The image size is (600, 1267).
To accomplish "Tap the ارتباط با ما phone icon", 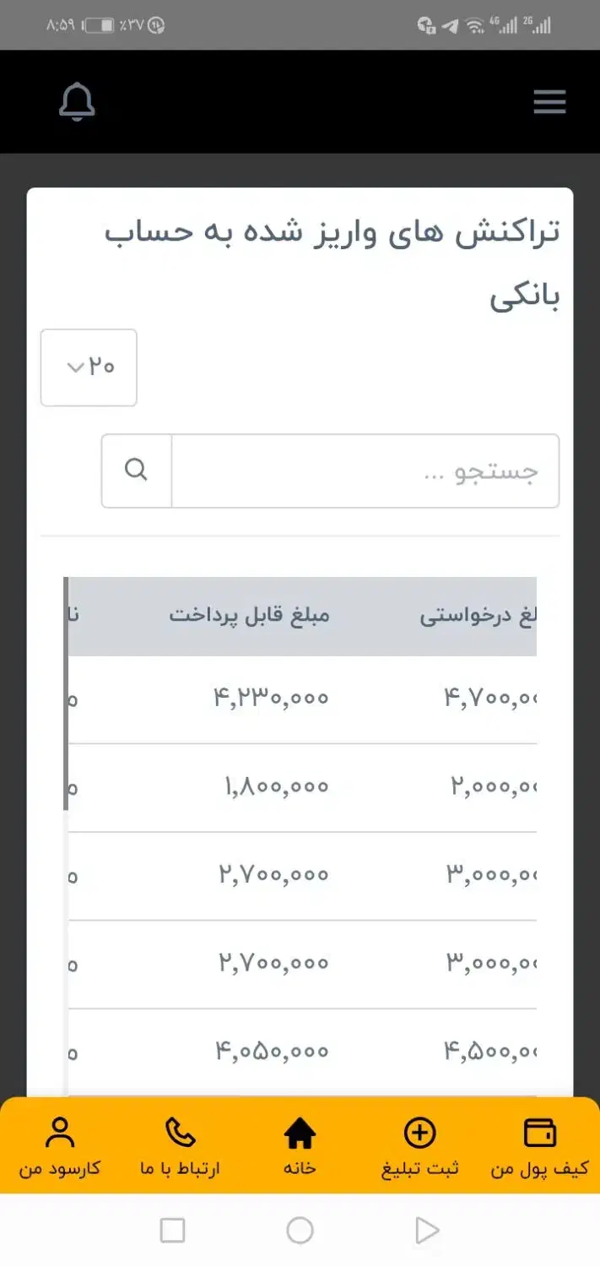I will 181,1132.
